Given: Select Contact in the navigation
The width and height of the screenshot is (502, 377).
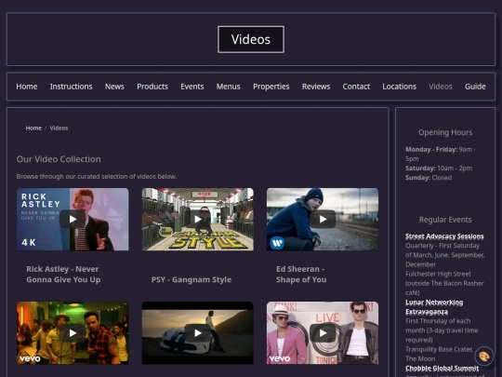Looking at the screenshot, I should tap(356, 87).
